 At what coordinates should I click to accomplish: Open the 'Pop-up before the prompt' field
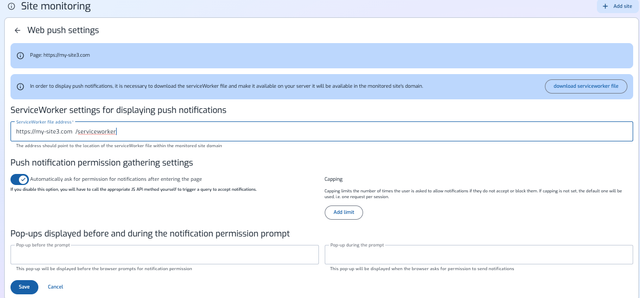tap(164, 255)
